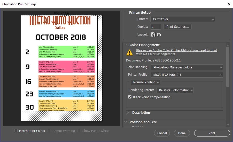Screen dimensions: 233x142
Task: Uncheck Black Point Compensation
Action: click(130, 97)
